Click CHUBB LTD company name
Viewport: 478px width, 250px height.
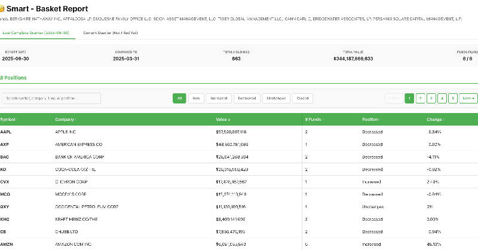tap(66, 231)
